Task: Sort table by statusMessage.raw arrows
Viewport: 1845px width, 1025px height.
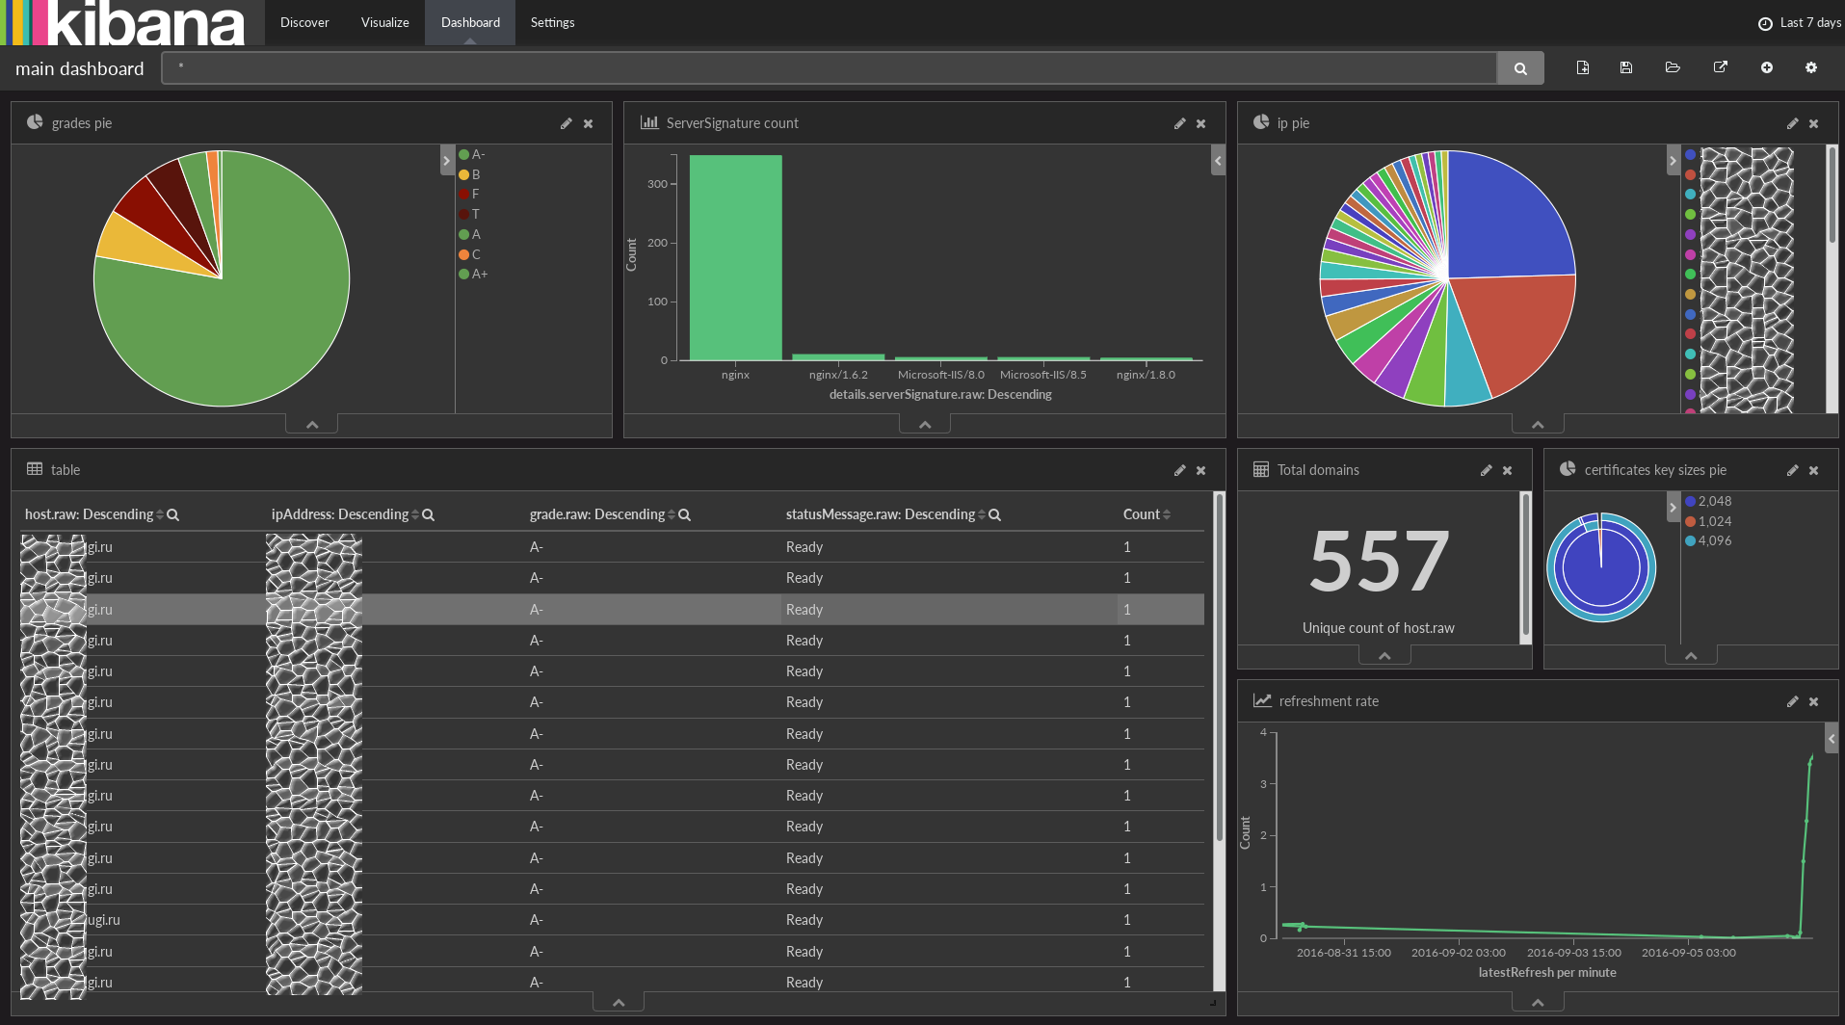Action: click(x=982, y=515)
